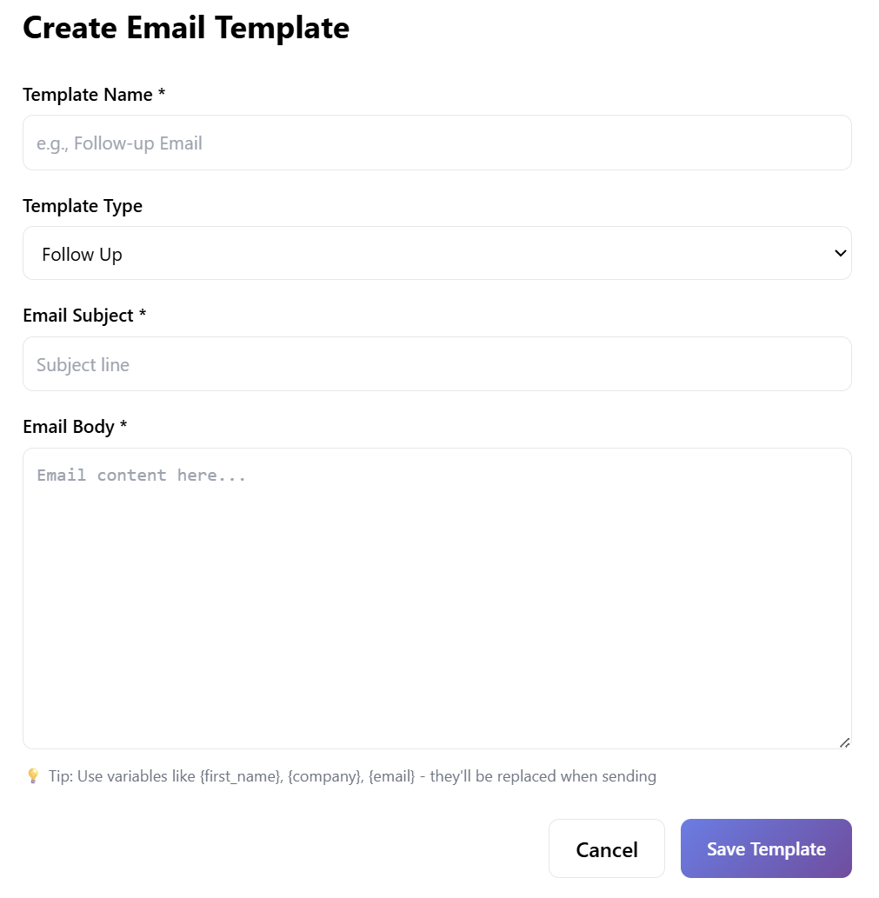Click the lightbulb tip icon
The image size is (879, 898).
(x=33, y=776)
